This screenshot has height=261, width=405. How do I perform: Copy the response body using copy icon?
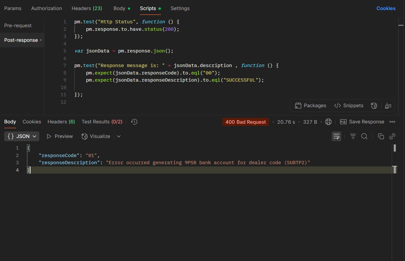[381, 136]
